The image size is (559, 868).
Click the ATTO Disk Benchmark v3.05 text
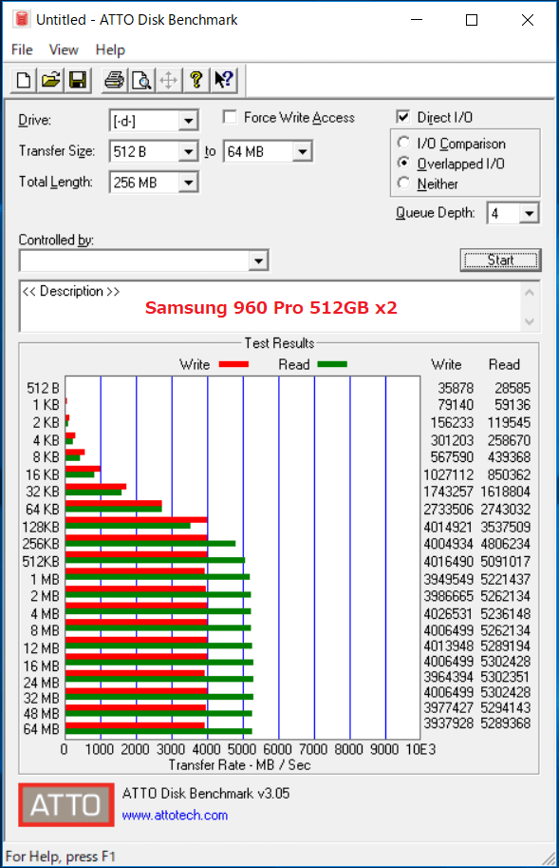[x=206, y=793]
